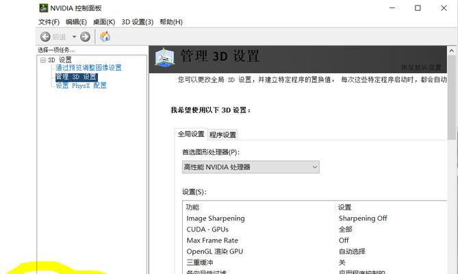Click 全部 value for CUDA - GPUs
Screen dimensions: 458x274
(x=346, y=229)
